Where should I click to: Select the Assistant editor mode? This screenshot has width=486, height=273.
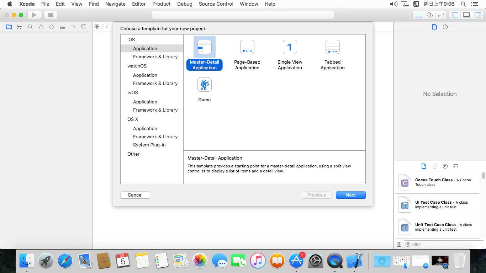tap(430, 15)
